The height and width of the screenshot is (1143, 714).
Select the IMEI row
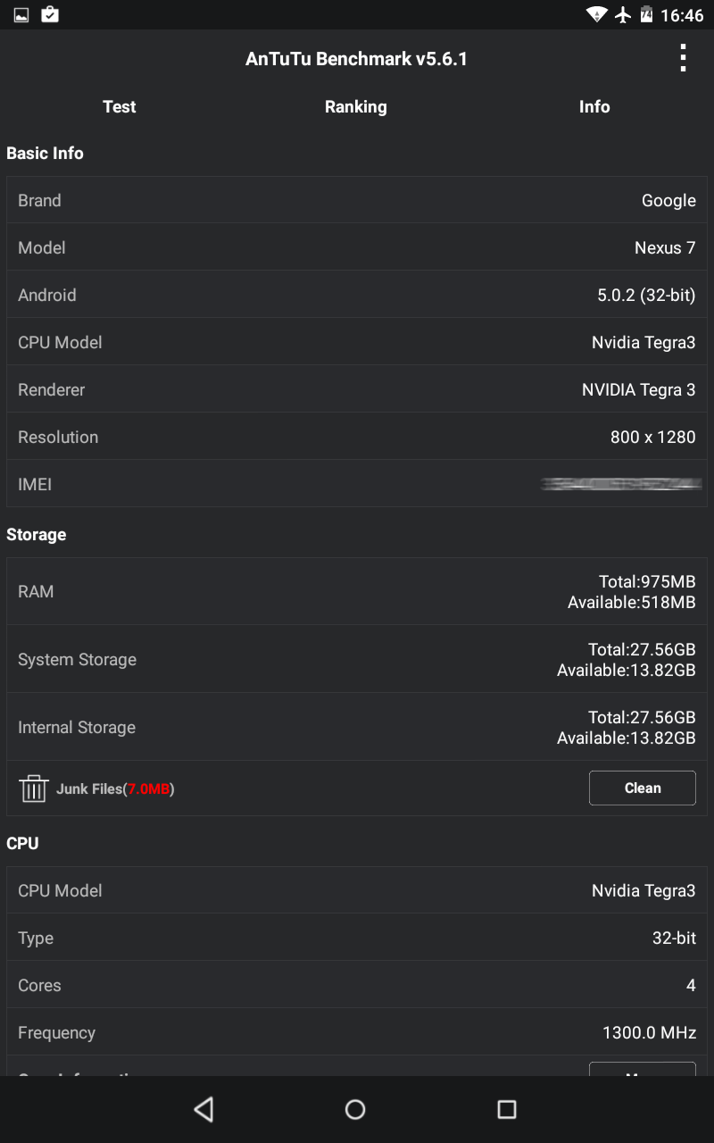(357, 484)
